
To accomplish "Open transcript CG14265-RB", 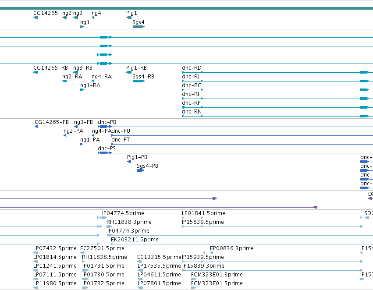I will point(51,68).
